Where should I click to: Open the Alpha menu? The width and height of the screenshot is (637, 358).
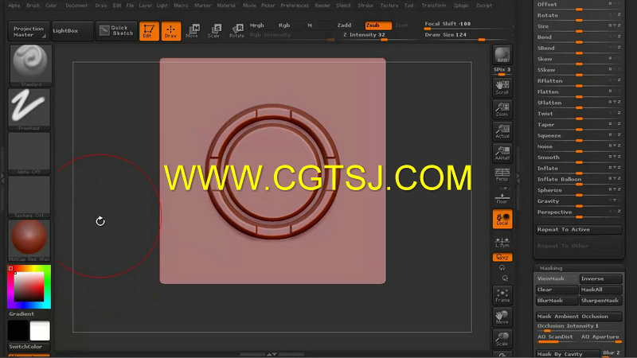(x=14, y=6)
